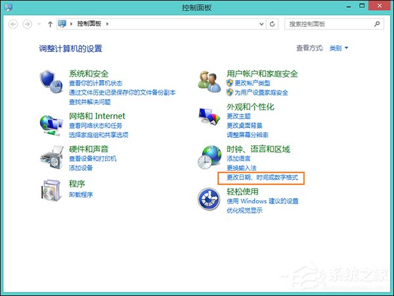Open 查看设备和打印机 link
Screen dimensions: 394x296
click(x=93, y=158)
